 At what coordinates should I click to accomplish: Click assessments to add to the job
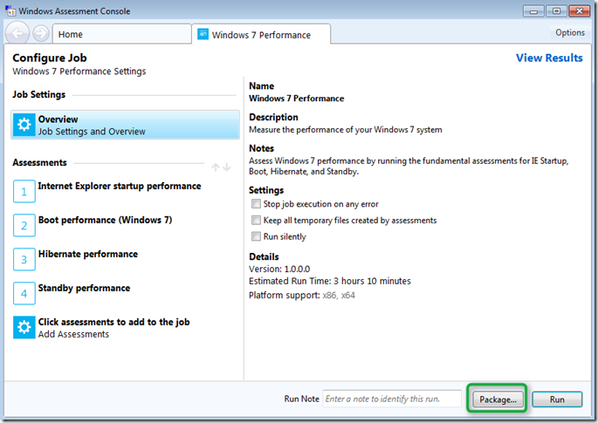pyautogui.click(x=113, y=322)
